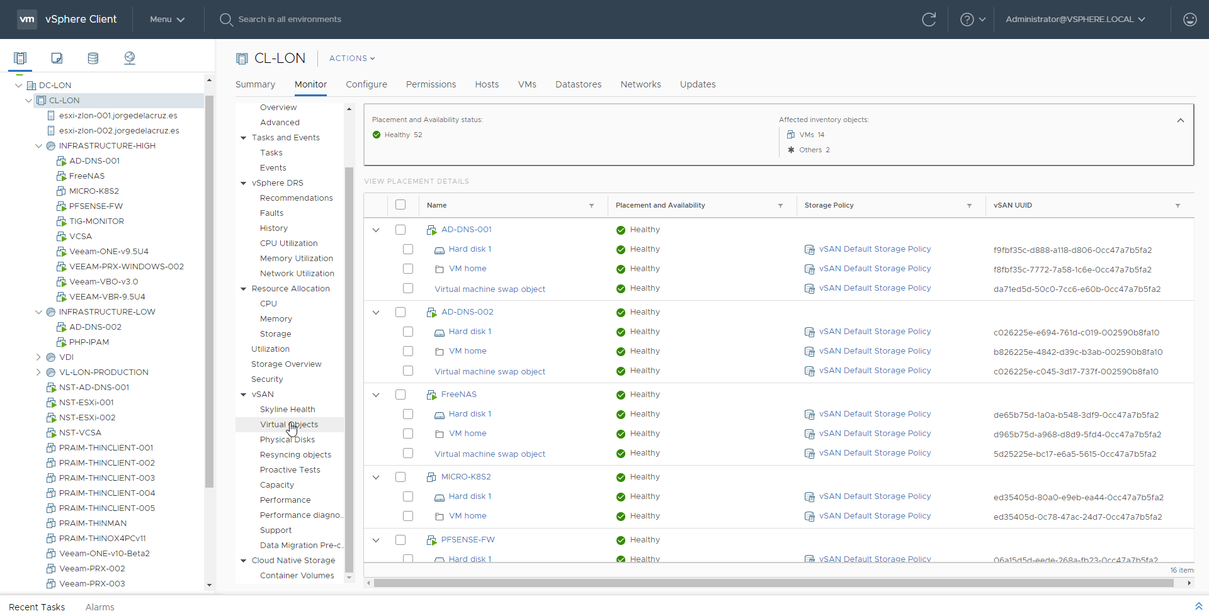Viewport: 1209px width, 616px height.
Task: Check the PFSENSE-FW row checkbox
Action: coord(400,540)
